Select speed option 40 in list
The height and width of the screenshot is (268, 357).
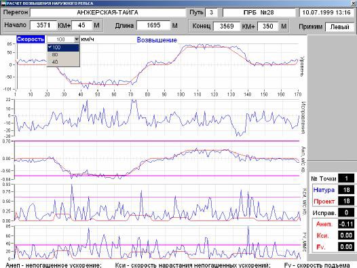[x=63, y=62]
